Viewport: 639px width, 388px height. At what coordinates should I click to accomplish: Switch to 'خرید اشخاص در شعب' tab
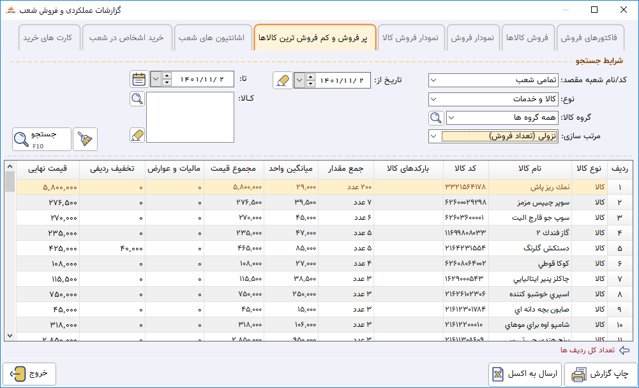[127, 38]
